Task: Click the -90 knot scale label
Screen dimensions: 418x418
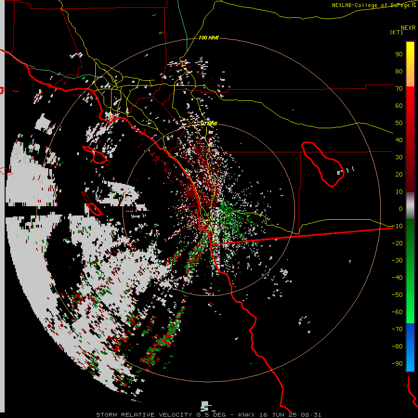Action: point(397,364)
